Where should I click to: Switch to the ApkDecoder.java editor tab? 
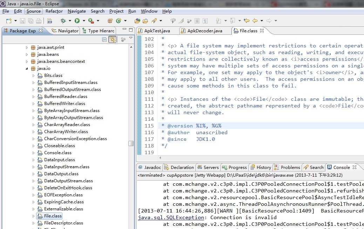click(204, 31)
